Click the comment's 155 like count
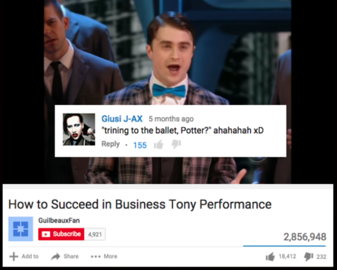 140,145
